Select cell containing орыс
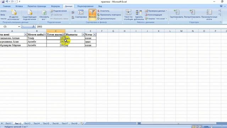Viewport: 227px width, 128px height. tap(90, 42)
